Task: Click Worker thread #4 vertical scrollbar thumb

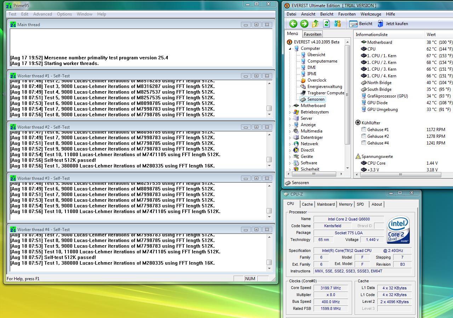Action: (x=269, y=262)
